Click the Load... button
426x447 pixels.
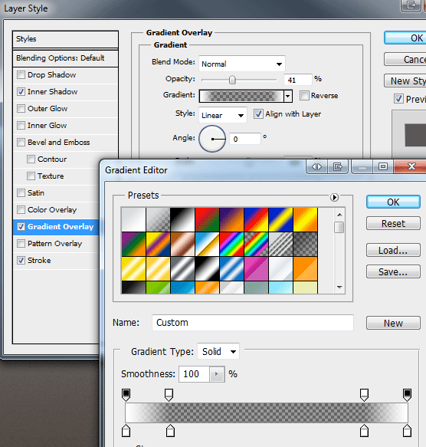[x=393, y=250]
